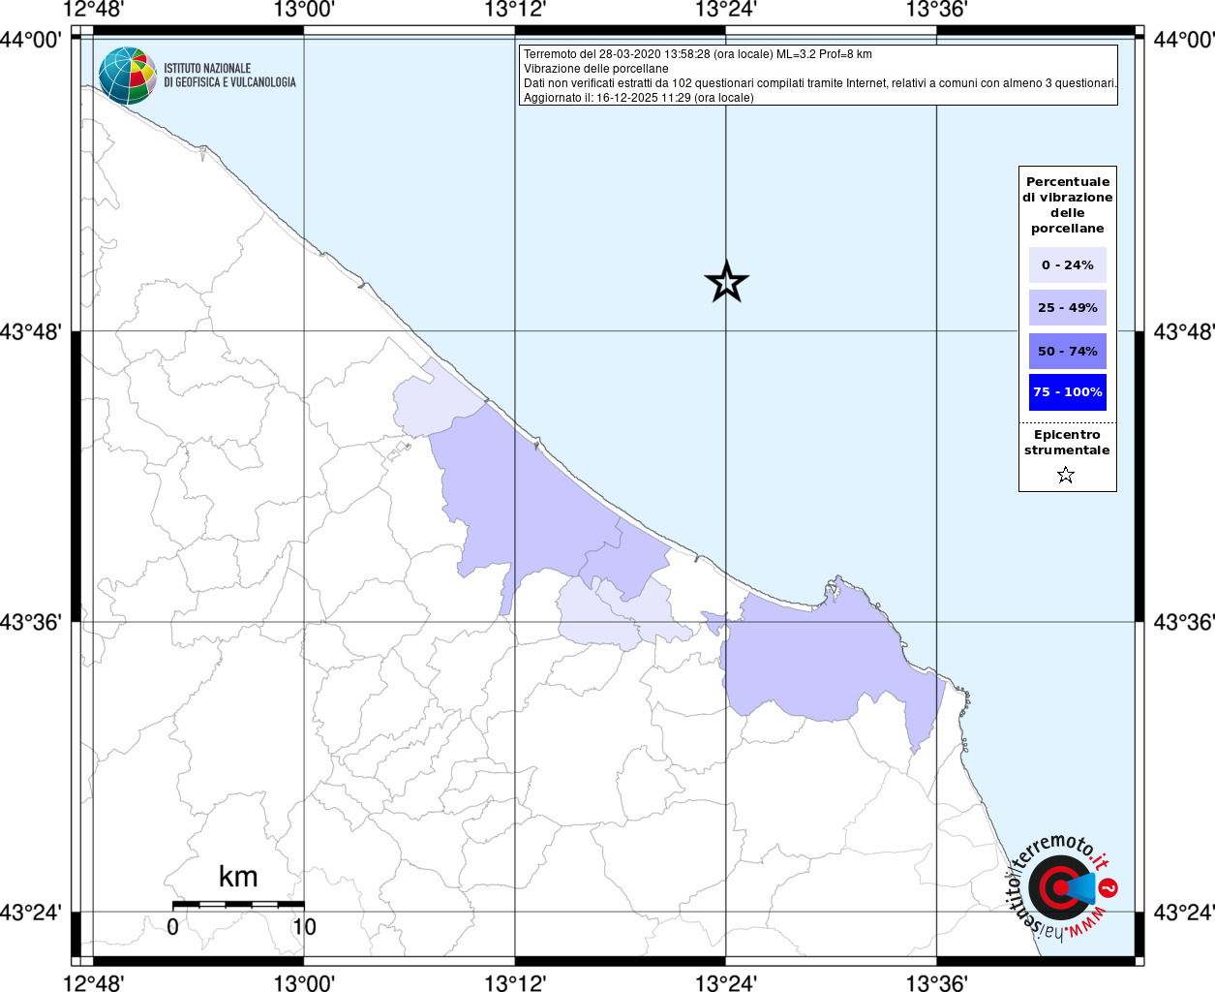Select the 50 - 74% legend swatch
Image resolution: width=1215 pixels, height=992 pixels.
1067,351
